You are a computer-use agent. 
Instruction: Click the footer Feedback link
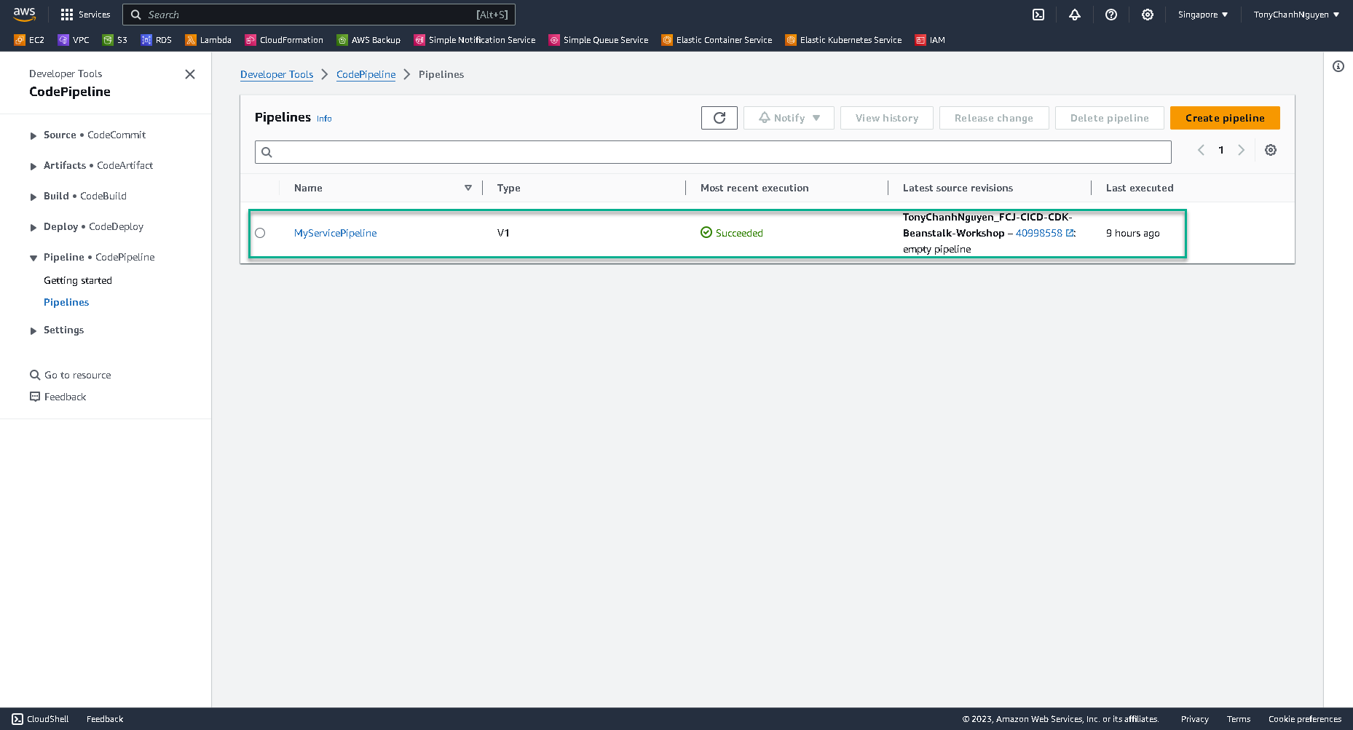tap(105, 719)
